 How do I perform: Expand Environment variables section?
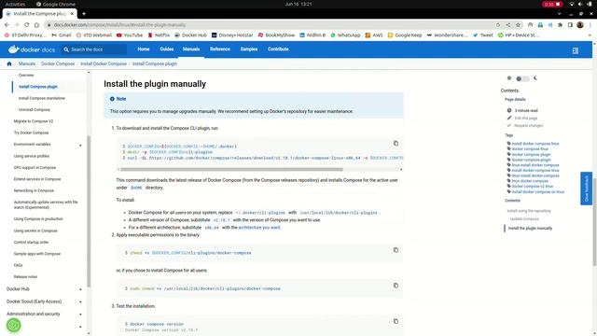[80, 145]
